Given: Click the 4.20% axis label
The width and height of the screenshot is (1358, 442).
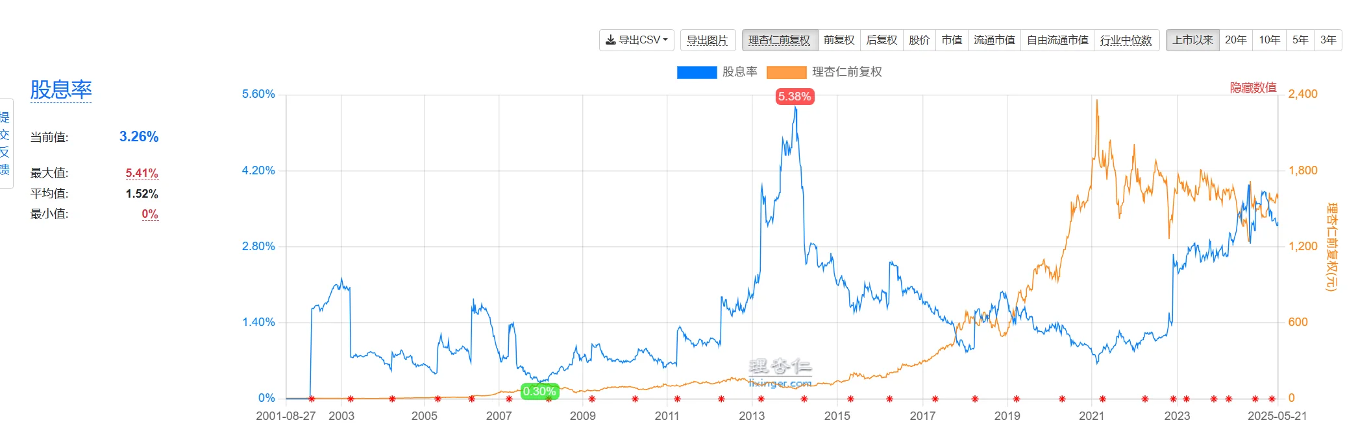Looking at the screenshot, I should coord(258,170).
